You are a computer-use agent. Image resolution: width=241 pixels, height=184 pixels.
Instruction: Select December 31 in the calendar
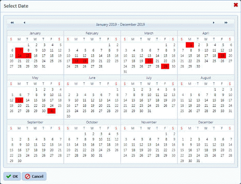(198, 161)
